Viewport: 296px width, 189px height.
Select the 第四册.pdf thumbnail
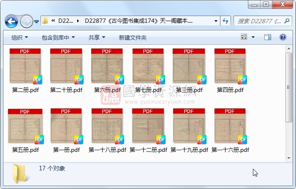tap(230, 66)
